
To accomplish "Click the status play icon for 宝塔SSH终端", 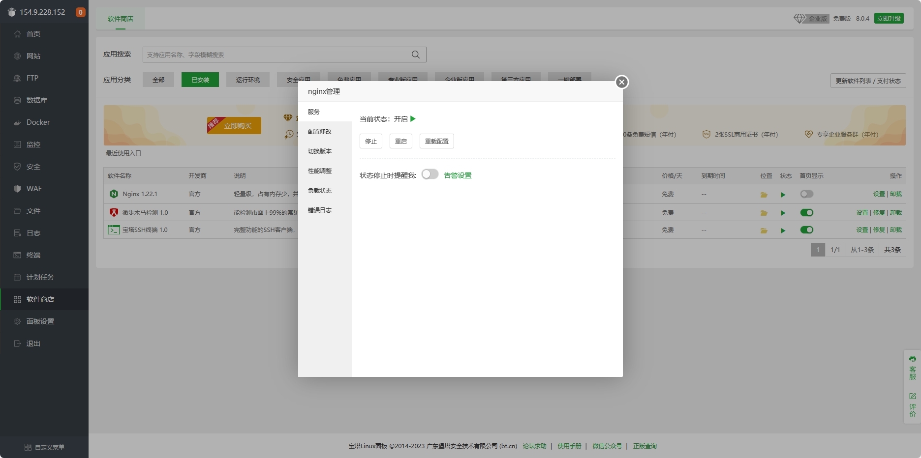I will coord(783,230).
